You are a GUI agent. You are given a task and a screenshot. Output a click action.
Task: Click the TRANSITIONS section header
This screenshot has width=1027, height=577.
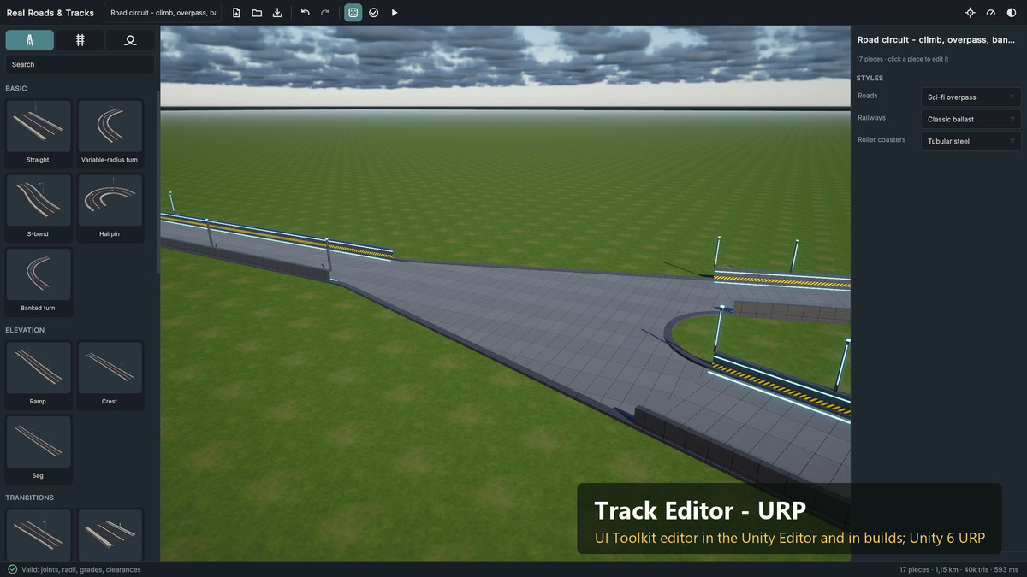pos(29,498)
